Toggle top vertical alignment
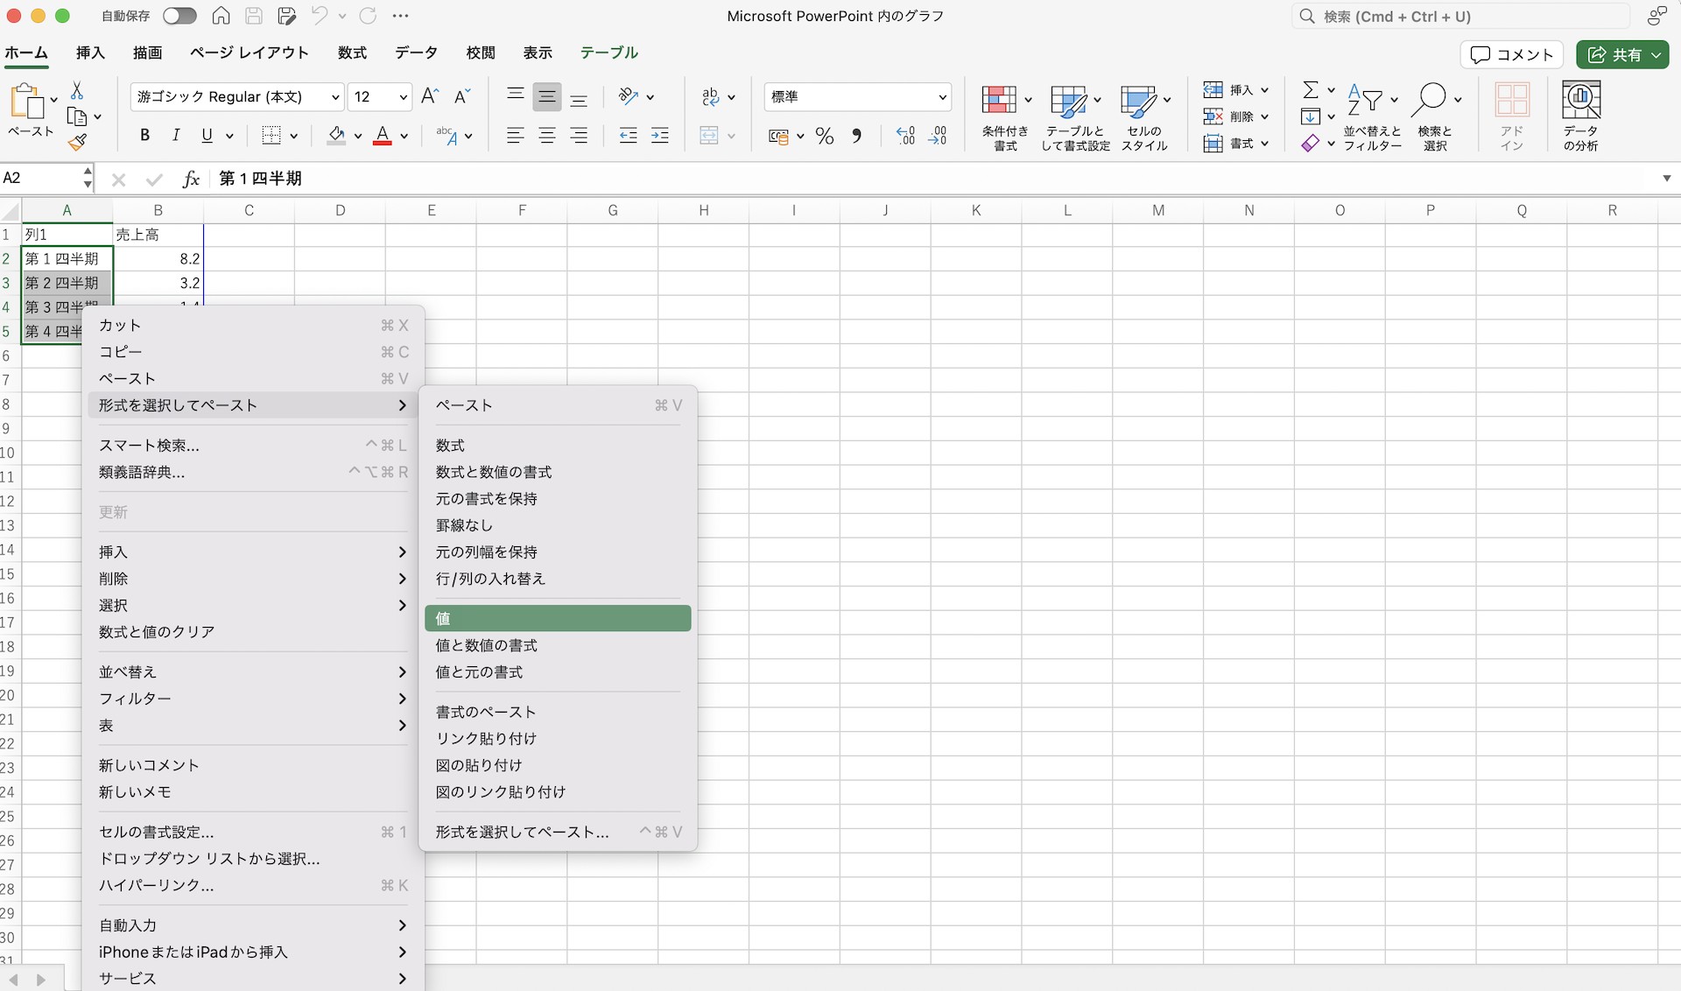The width and height of the screenshot is (1681, 991). [516, 96]
